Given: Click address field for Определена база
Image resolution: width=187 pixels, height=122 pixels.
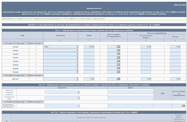Looking at the screenshot, I should (x=131, y=98).
